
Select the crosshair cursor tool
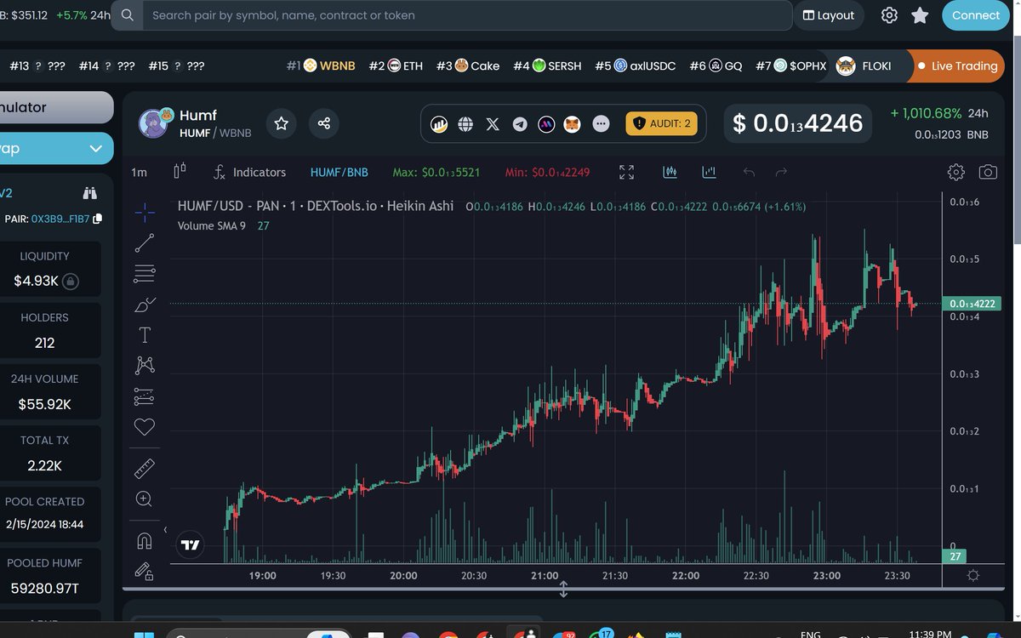145,212
